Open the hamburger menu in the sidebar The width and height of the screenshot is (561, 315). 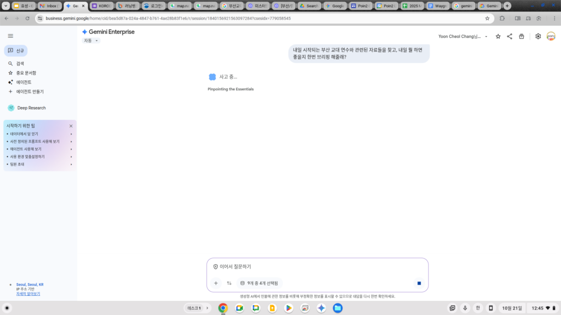10,36
